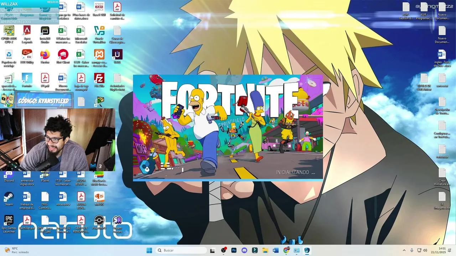Open Task View on the taskbar

pos(212,250)
